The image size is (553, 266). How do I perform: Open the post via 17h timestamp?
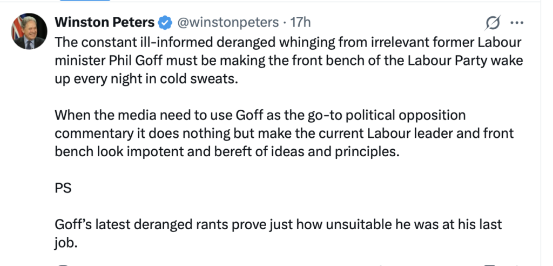tap(301, 22)
